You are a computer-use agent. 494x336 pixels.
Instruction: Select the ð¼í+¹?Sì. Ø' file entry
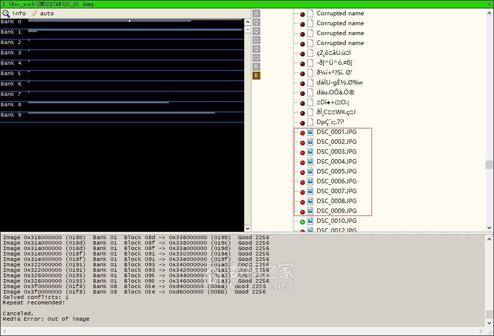click(x=334, y=73)
